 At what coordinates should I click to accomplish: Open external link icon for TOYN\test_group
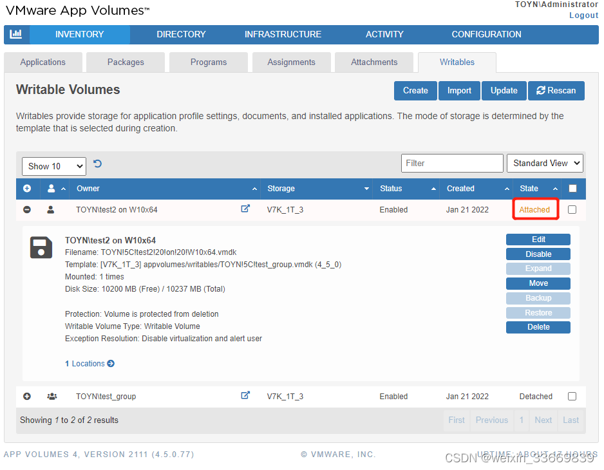coord(245,395)
